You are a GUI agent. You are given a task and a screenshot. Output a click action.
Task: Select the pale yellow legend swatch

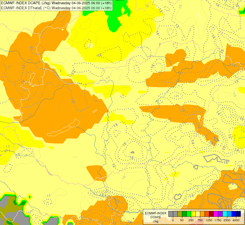tap(198, 214)
